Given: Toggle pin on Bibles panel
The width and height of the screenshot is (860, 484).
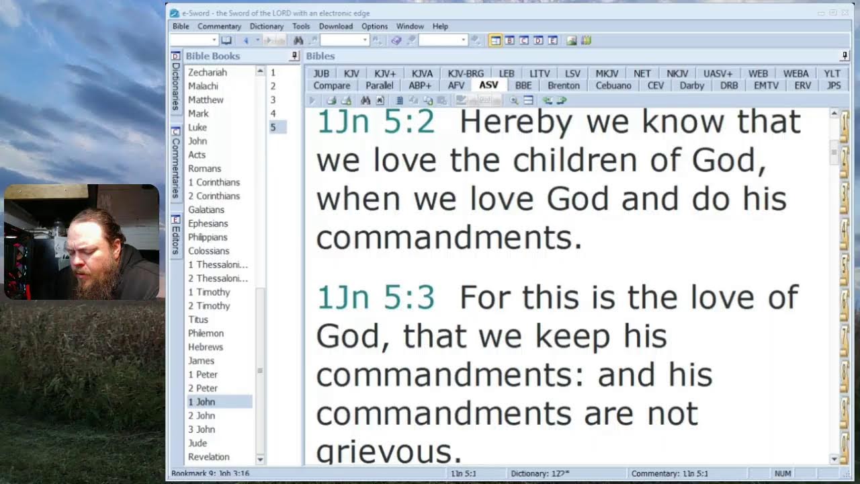Looking at the screenshot, I should click(x=845, y=56).
